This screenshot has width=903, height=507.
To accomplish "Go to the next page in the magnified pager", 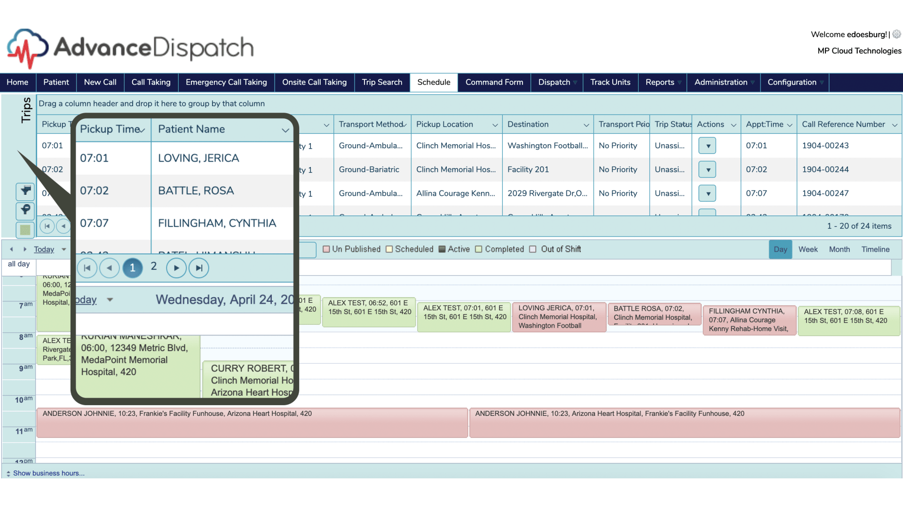I will pyautogui.click(x=176, y=268).
